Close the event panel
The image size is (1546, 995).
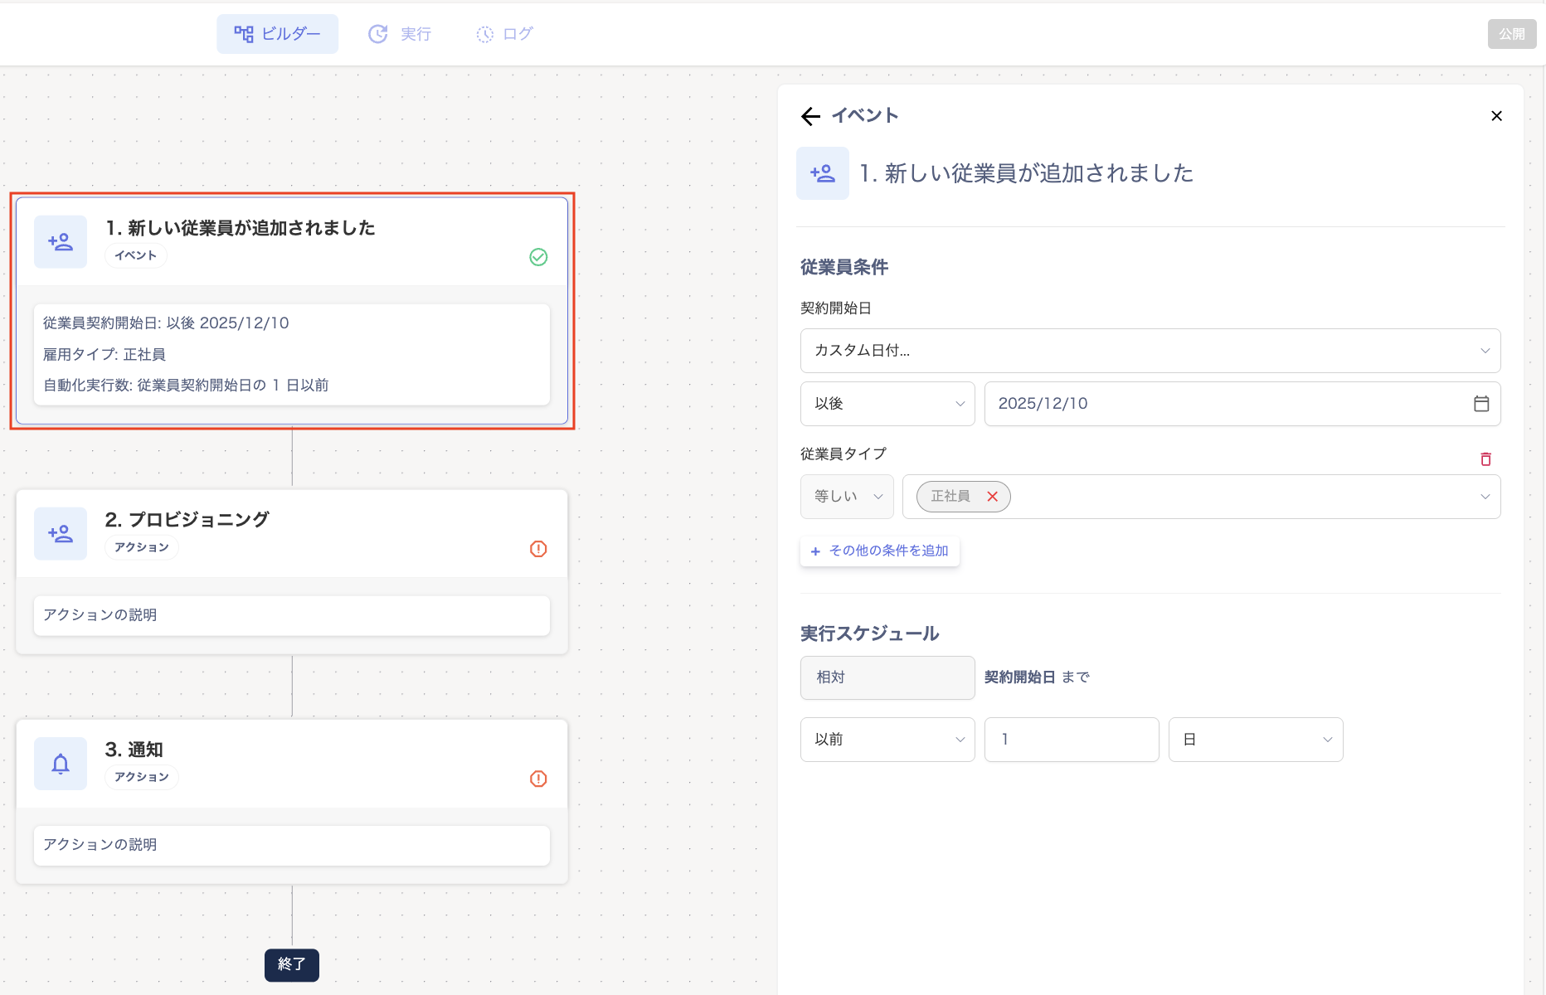1496,116
